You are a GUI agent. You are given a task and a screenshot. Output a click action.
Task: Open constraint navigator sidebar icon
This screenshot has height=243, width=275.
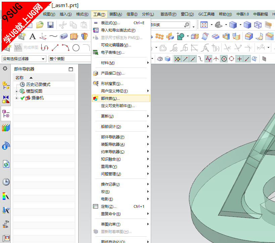pyautogui.click(x=6, y=99)
